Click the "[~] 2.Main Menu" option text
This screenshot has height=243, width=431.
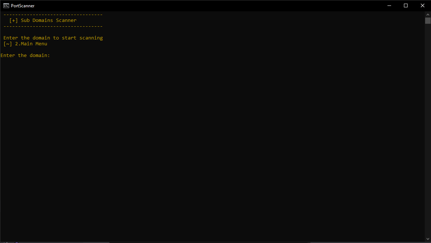[x=25, y=43]
